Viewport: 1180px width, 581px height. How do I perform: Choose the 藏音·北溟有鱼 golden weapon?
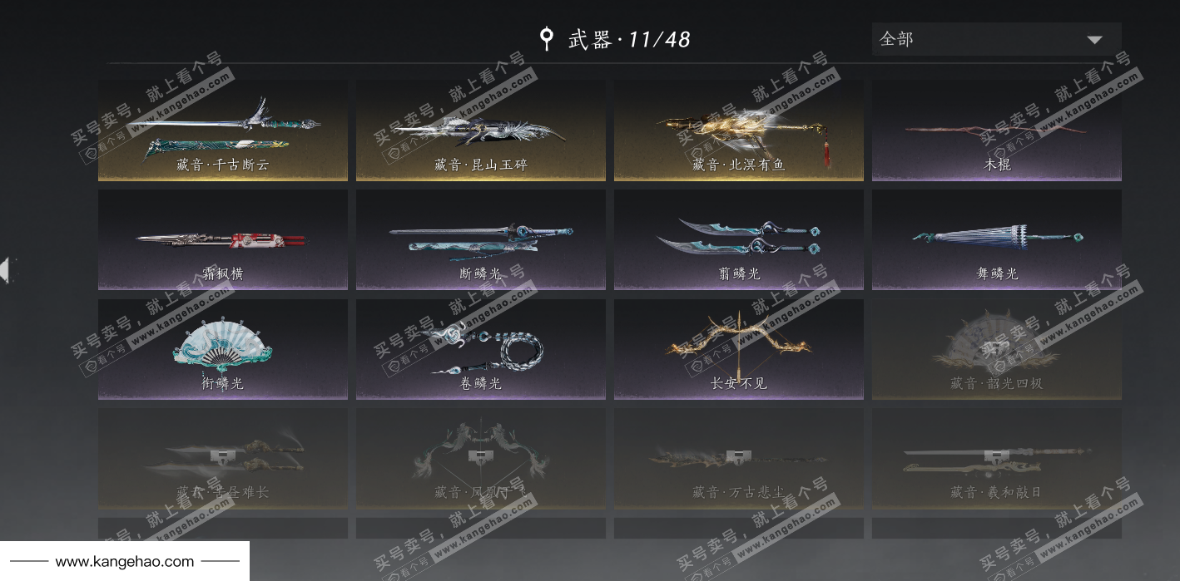(x=739, y=130)
